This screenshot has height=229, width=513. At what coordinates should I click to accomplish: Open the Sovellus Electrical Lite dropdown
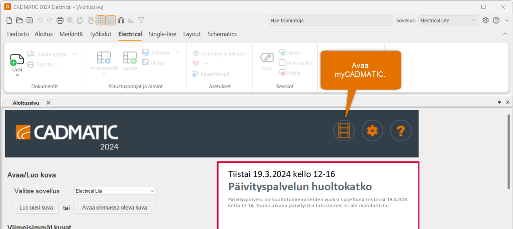[448, 20]
